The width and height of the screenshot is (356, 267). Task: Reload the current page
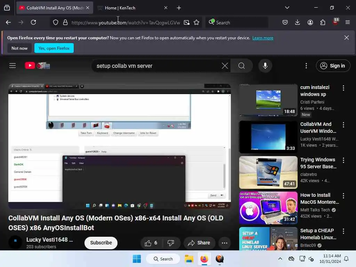tap(33, 22)
